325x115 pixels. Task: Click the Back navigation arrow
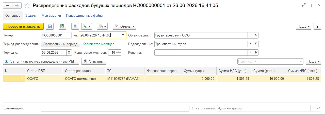tap(8, 5)
